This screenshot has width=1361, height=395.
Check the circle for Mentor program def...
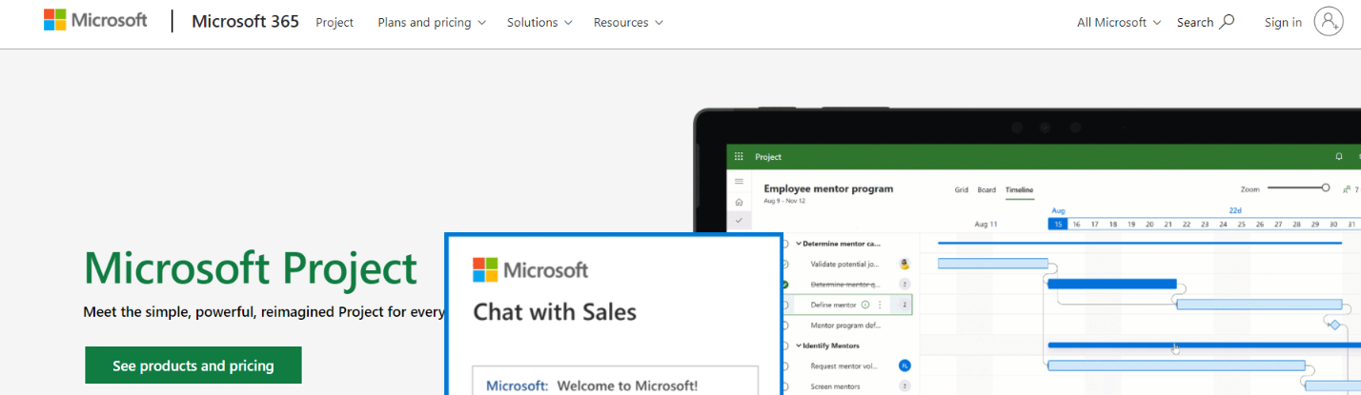[x=784, y=325]
